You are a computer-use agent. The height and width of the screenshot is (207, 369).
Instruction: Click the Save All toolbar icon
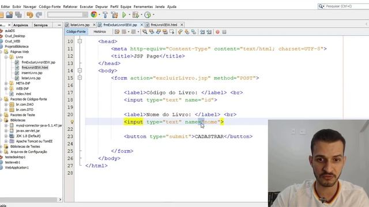(18, 15)
